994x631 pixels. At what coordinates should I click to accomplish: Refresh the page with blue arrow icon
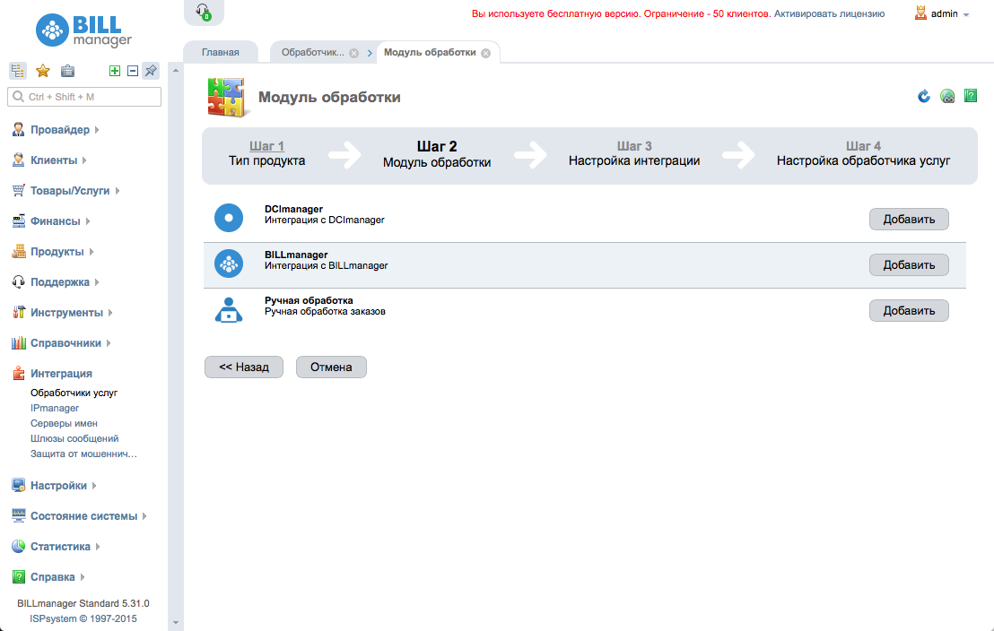point(924,96)
